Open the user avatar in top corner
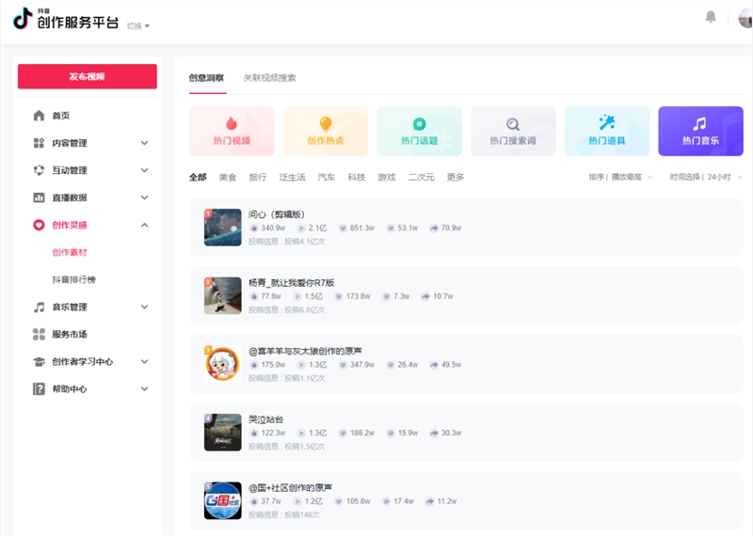Screen dimensions: 753x536 (745, 18)
